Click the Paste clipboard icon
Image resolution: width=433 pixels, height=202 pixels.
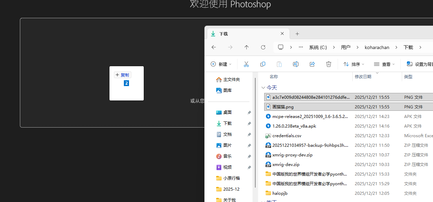pos(279,64)
